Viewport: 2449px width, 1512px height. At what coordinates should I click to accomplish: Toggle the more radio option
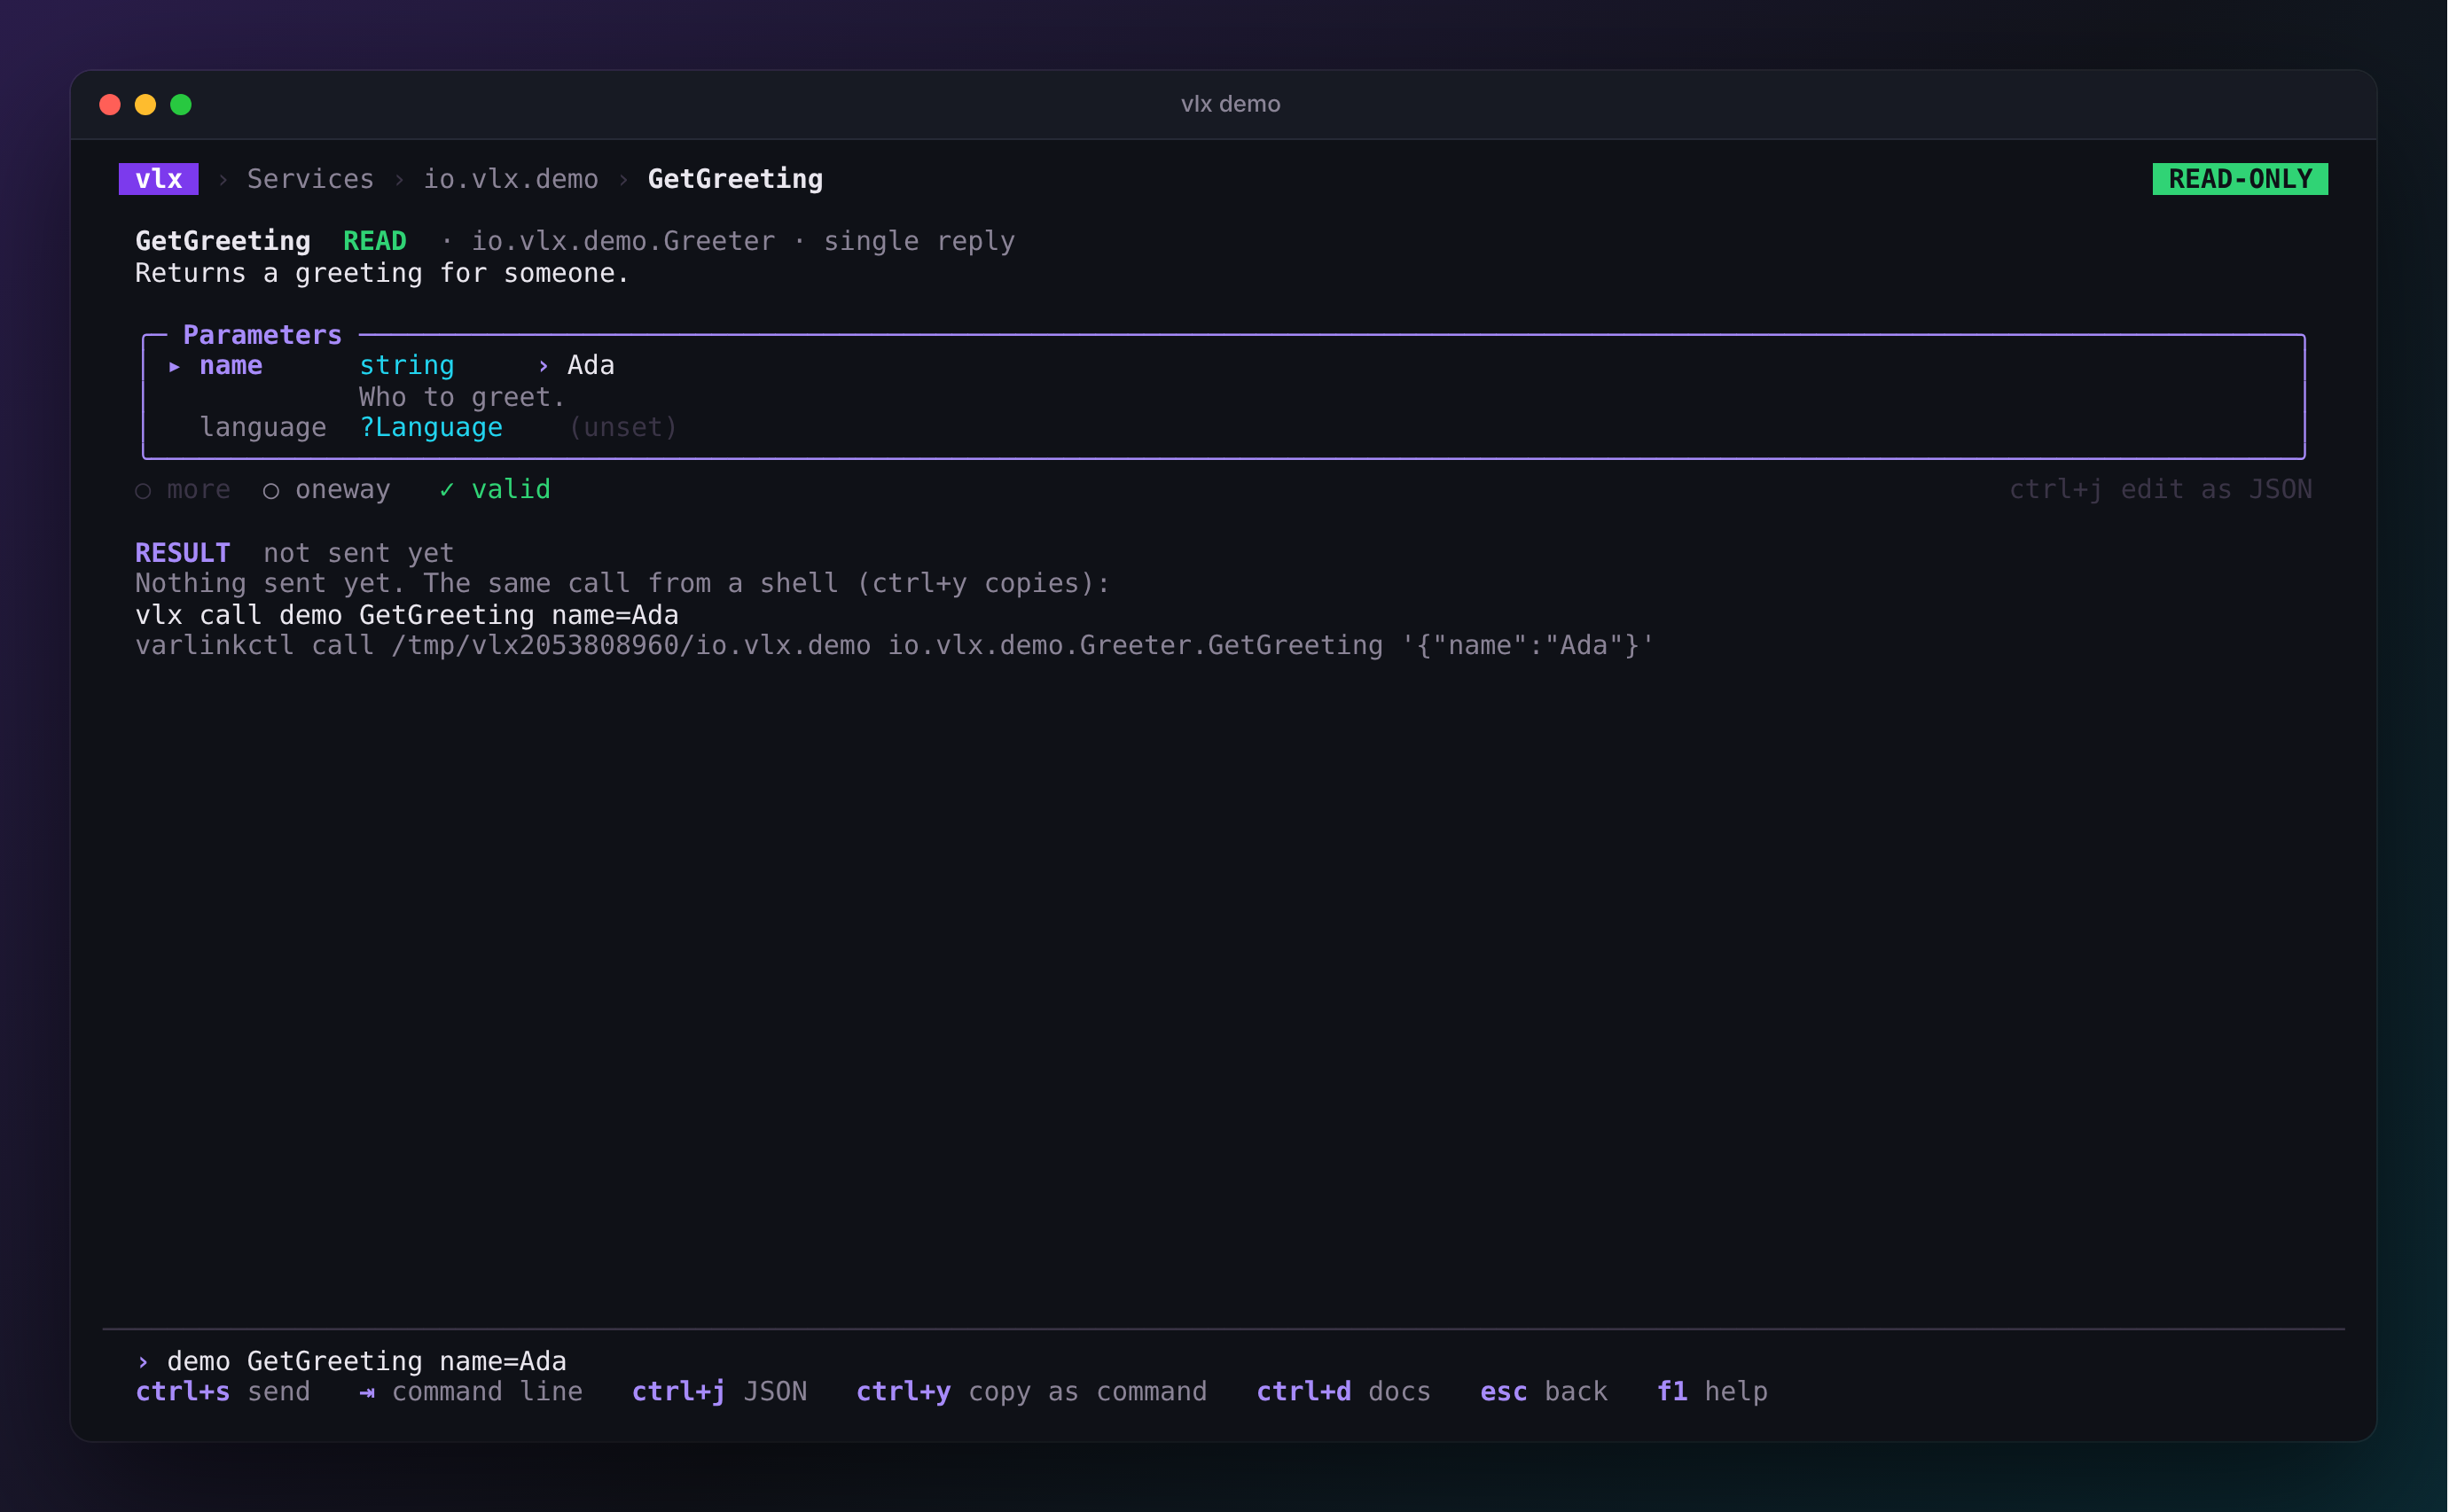click(x=183, y=490)
